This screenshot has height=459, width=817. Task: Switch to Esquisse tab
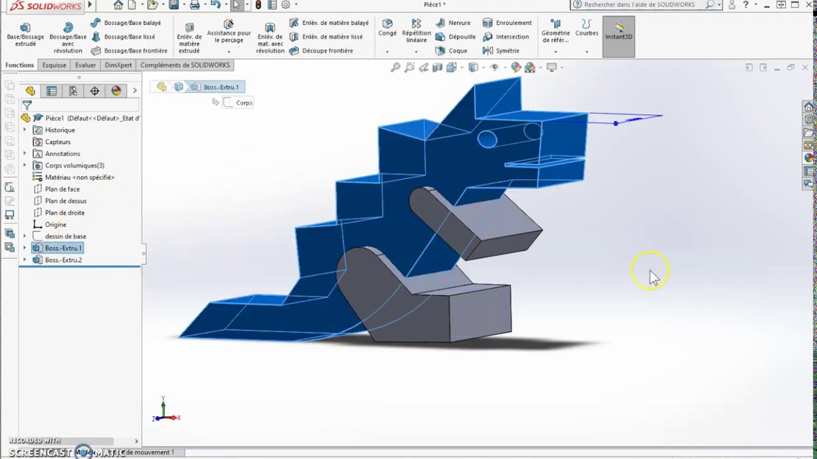(54, 65)
